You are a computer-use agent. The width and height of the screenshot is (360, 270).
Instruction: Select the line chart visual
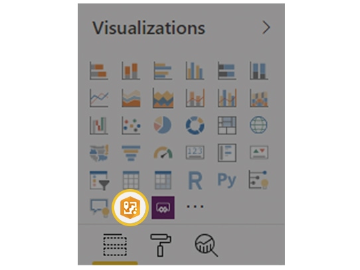99,98
